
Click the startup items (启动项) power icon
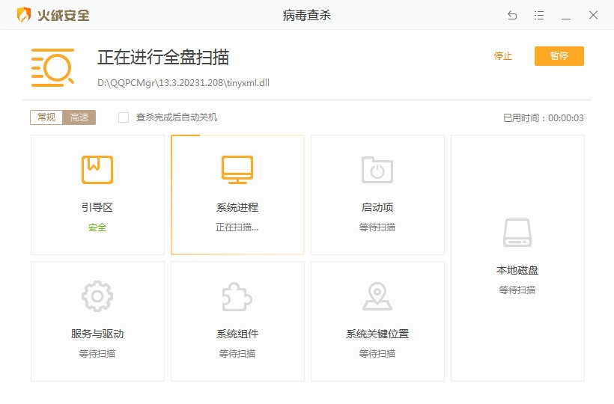coord(377,170)
